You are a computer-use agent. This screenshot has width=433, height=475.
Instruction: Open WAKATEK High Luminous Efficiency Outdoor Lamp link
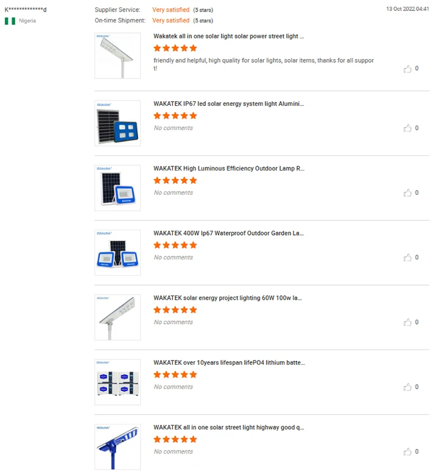point(229,169)
